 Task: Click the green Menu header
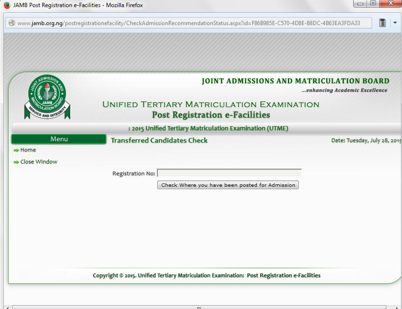(x=58, y=139)
